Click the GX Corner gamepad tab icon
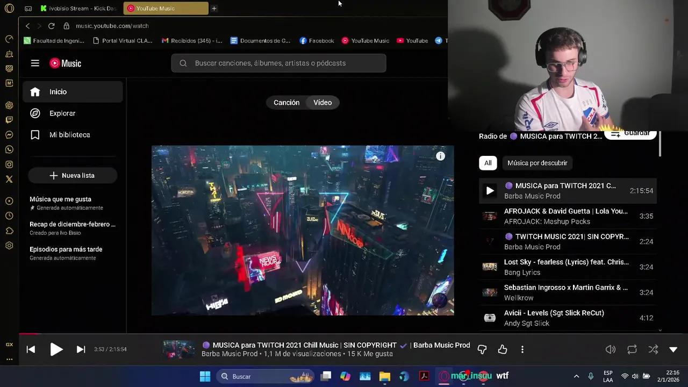This screenshot has width=688, height=387. [28, 9]
